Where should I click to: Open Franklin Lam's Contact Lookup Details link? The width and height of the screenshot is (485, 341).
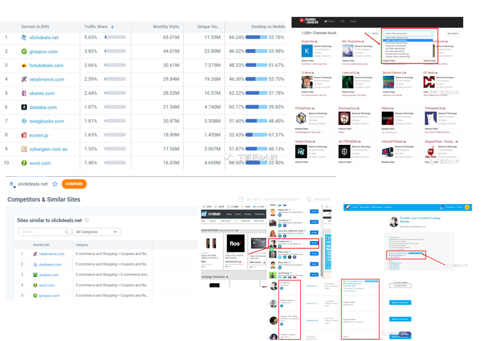[420, 220]
